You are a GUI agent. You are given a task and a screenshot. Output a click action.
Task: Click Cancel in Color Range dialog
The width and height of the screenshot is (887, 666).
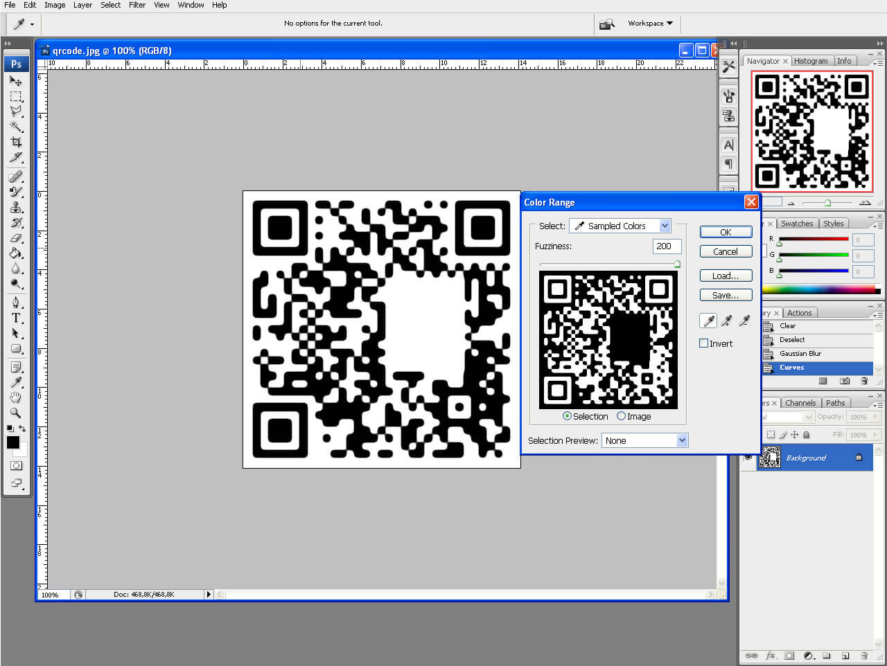[726, 251]
